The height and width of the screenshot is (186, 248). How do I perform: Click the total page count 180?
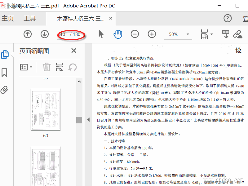tap(77, 34)
